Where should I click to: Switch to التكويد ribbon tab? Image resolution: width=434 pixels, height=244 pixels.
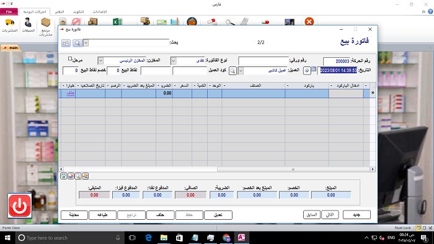(x=78, y=12)
